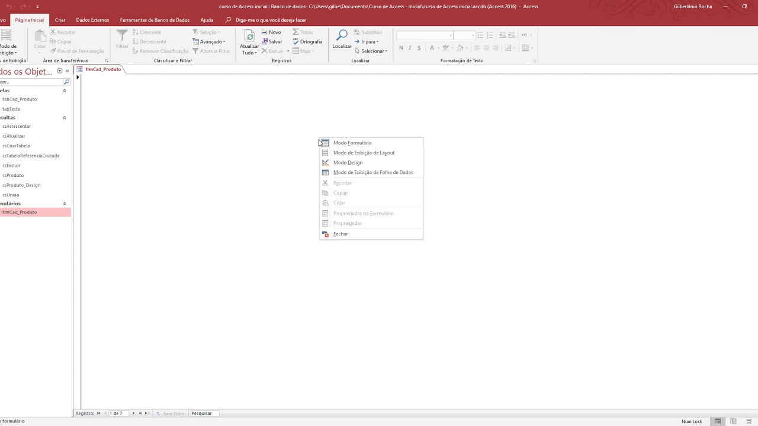
Task: Click the Gilberlânio Rocha account name
Action: (x=693, y=7)
